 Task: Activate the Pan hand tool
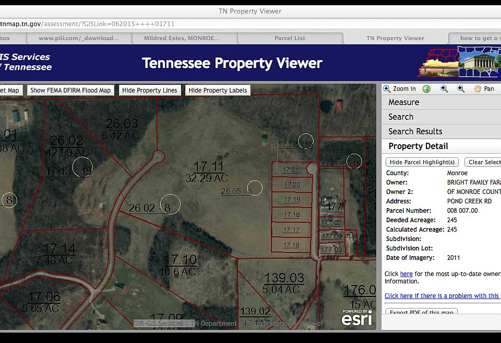pos(484,89)
